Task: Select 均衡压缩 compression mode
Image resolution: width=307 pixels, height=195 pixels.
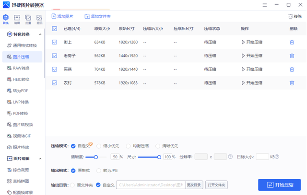Action: click(x=128, y=146)
